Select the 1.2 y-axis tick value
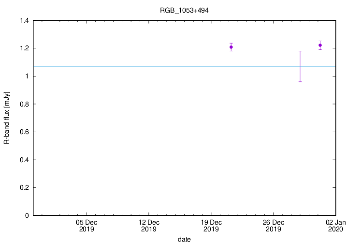The image size is (348, 244). 24,48
